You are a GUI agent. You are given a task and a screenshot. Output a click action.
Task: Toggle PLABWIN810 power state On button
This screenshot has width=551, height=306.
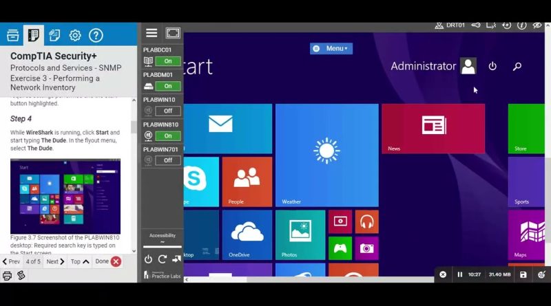tap(168, 135)
